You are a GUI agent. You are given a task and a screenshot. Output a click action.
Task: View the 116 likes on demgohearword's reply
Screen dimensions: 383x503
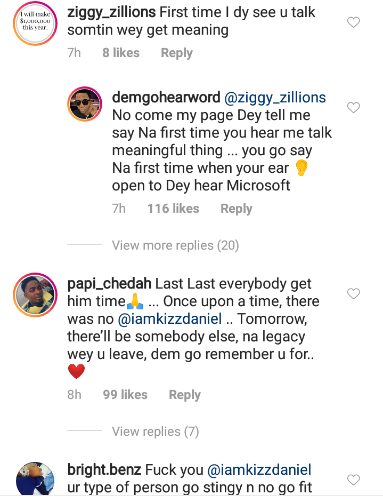coord(173,209)
